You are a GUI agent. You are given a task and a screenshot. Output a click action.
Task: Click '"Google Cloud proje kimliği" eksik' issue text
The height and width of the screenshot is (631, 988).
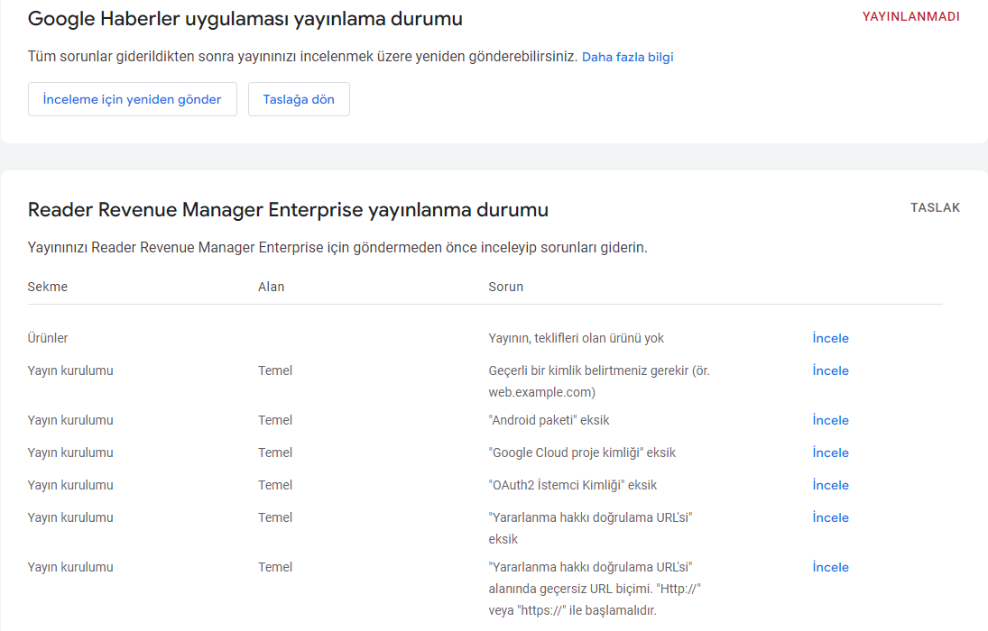582,453
